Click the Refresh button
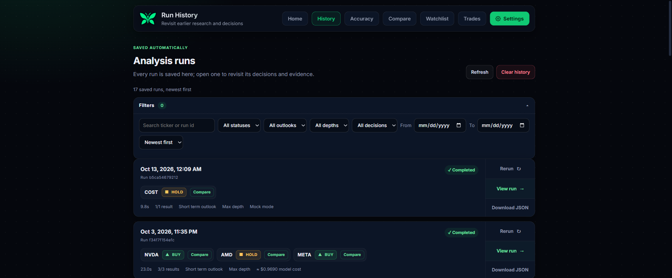The width and height of the screenshot is (672, 278). [x=479, y=72]
